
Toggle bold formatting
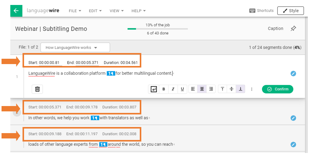tap(164, 89)
